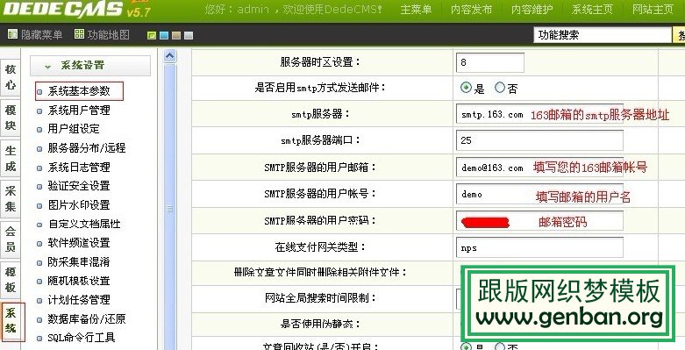The width and height of the screenshot is (685, 350).
Task: Open the 功能地图 function map icon
Action: 79,34
